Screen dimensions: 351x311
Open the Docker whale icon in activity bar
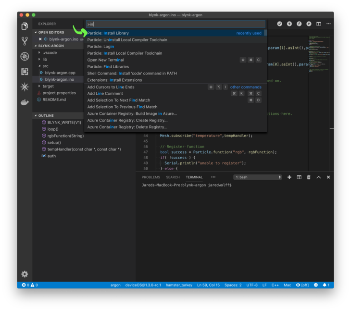(25, 102)
